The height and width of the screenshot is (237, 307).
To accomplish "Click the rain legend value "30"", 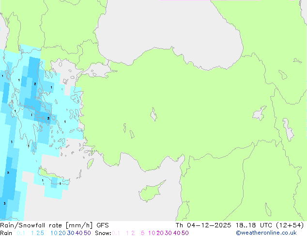I will point(71,233).
